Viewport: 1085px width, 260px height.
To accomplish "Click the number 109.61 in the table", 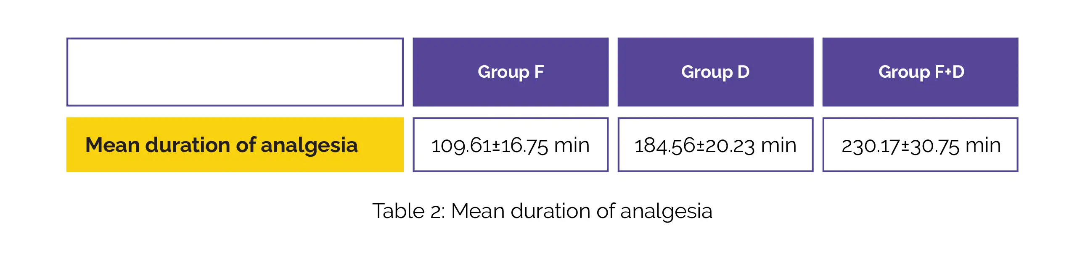I will pos(461,146).
